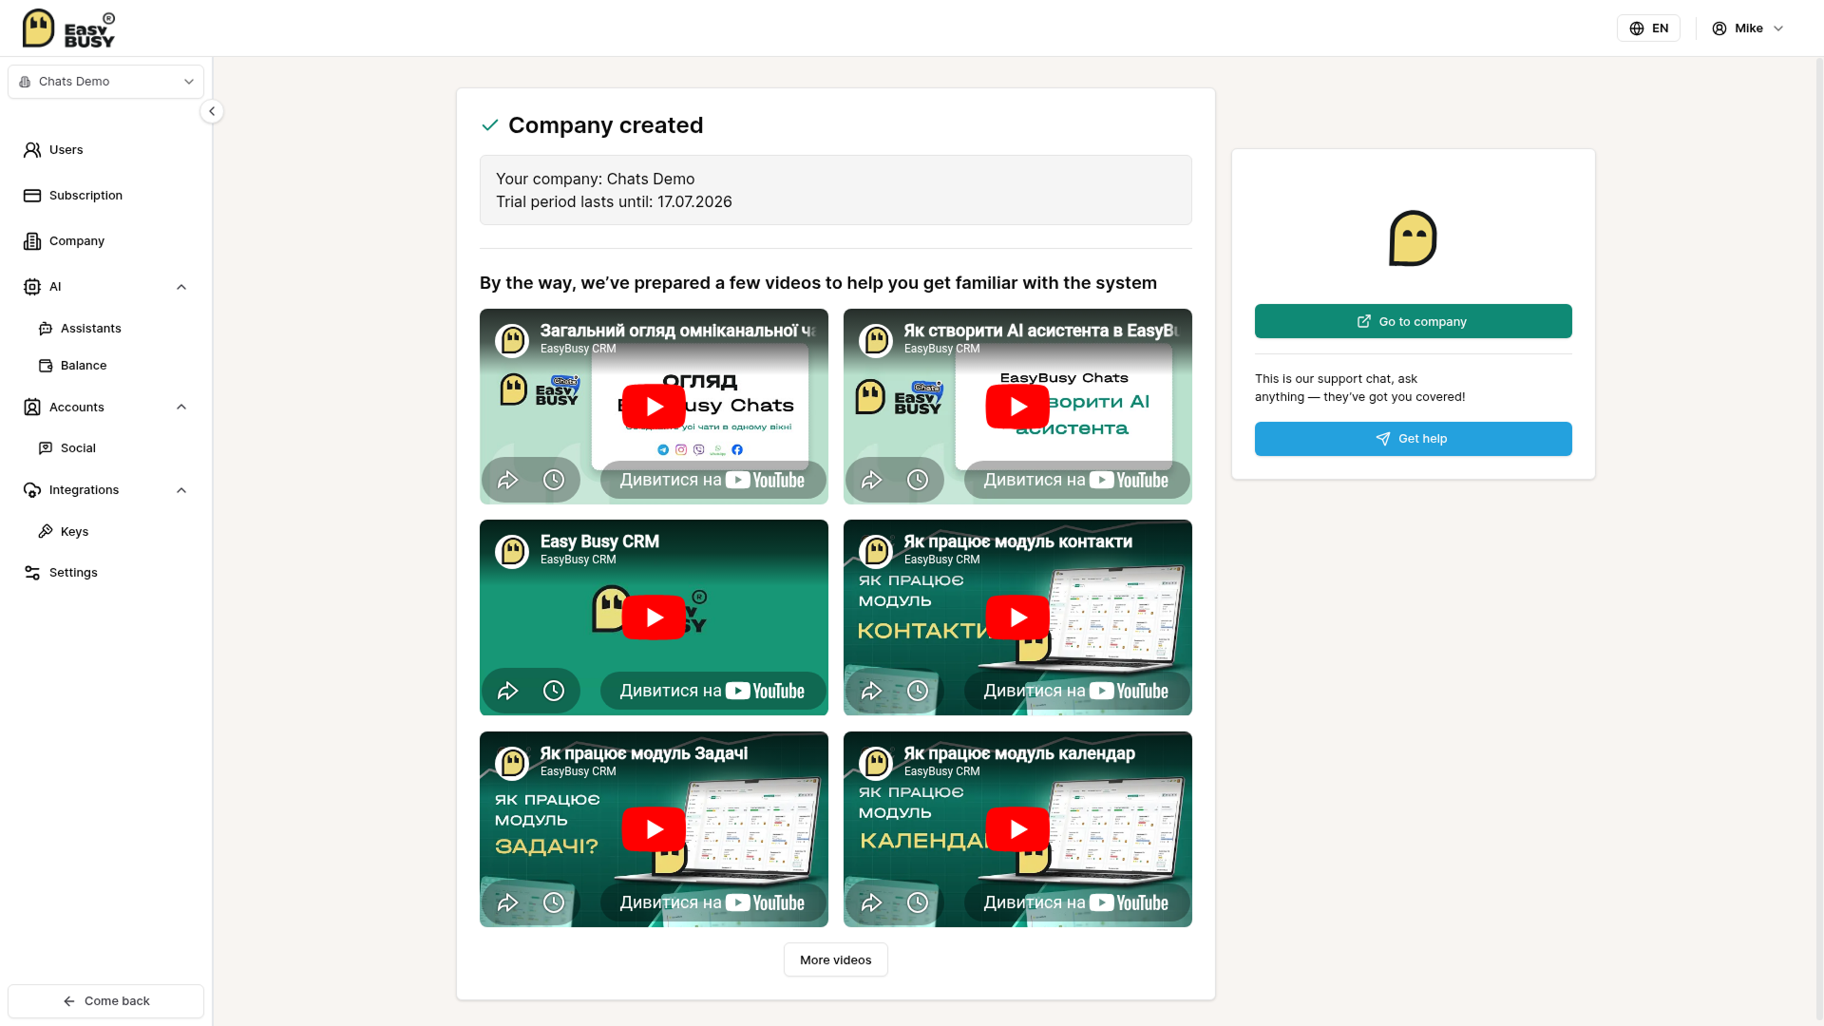The height and width of the screenshot is (1026, 1824).
Task: Open Settings in the sidebar
Action: [x=105, y=573]
